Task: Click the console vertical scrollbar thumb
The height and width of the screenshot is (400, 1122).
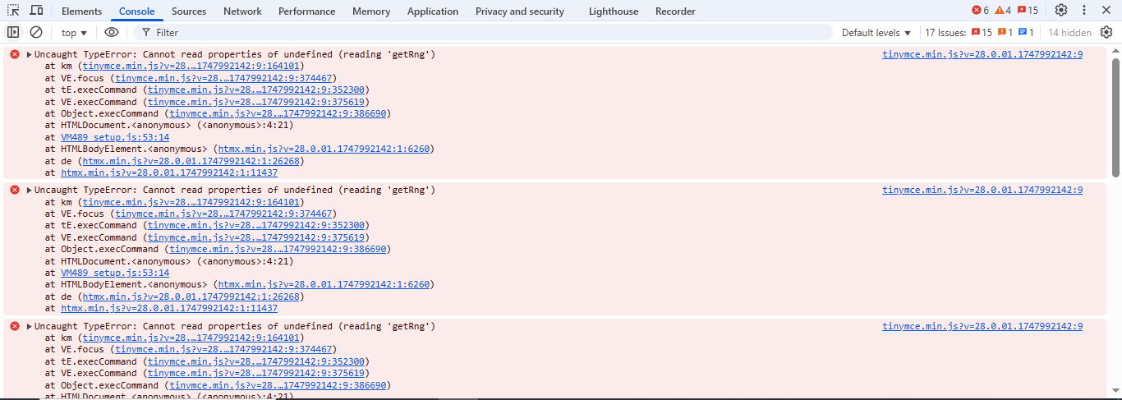Action: pos(1116,117)
